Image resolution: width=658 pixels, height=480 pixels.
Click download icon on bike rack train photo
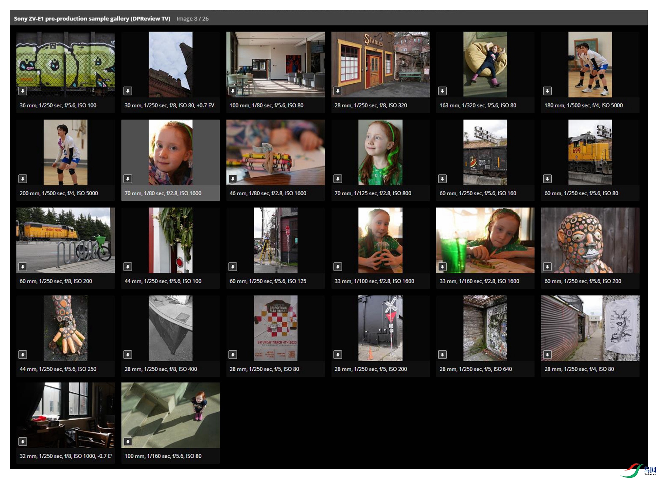click(x=23, y=267)
